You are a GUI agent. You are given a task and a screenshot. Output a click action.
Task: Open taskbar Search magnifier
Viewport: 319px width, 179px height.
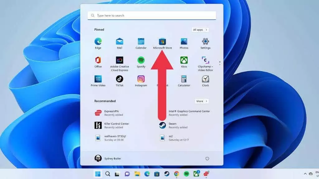(x=107, y=174)
